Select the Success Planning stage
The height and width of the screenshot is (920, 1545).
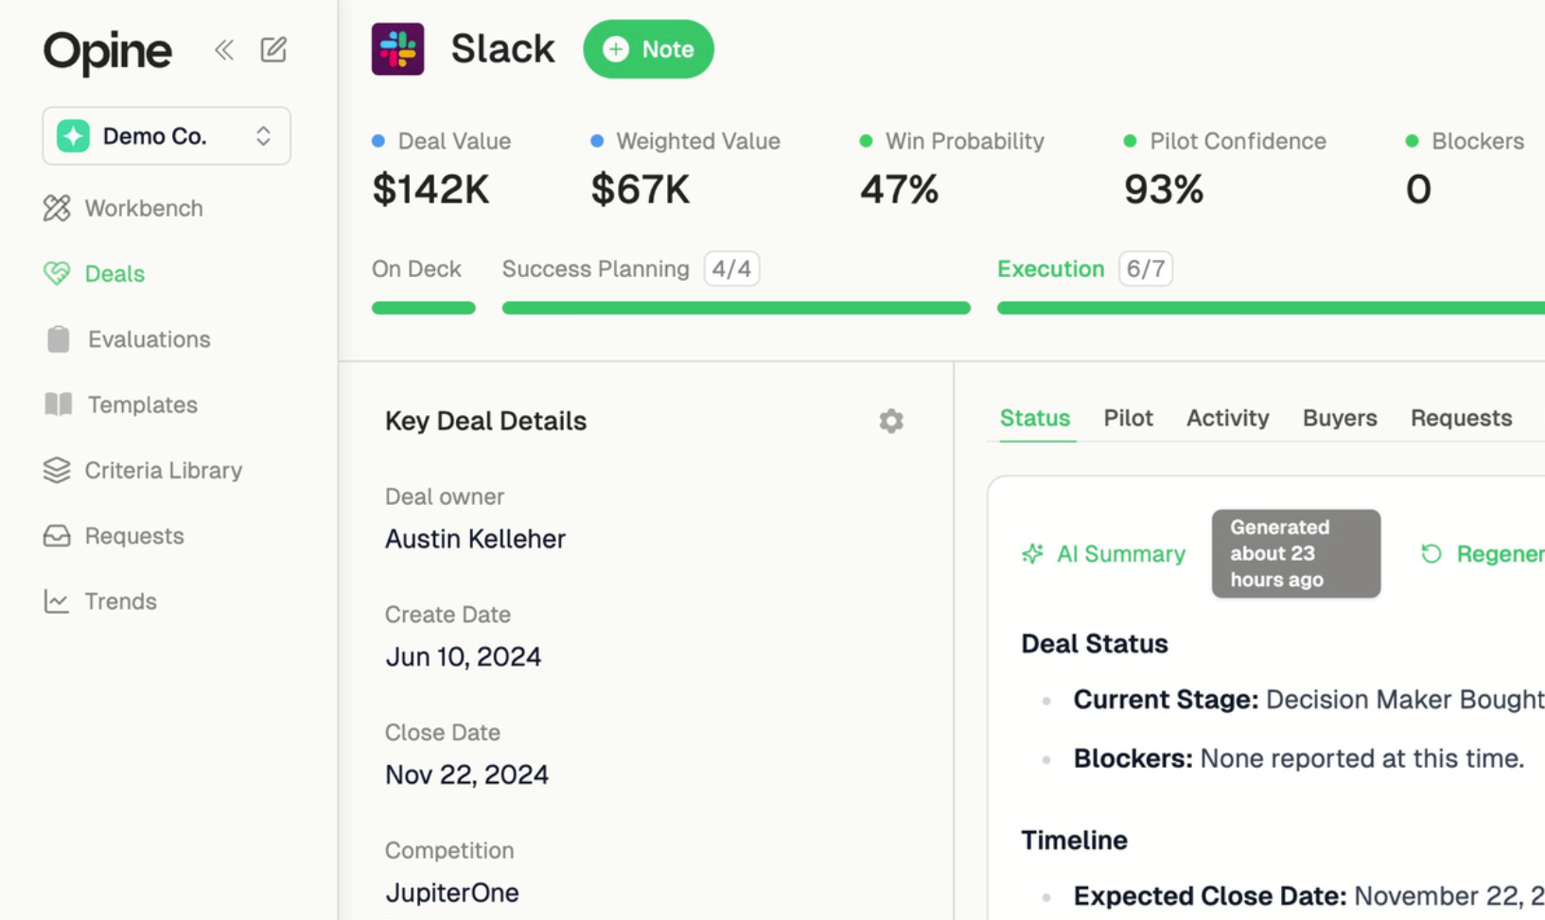pos(595,269)
